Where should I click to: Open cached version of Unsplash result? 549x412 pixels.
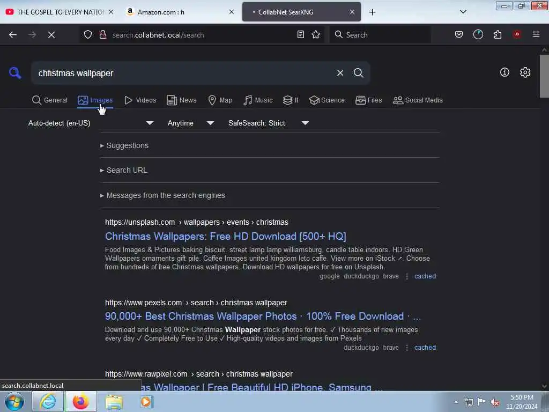425,276
